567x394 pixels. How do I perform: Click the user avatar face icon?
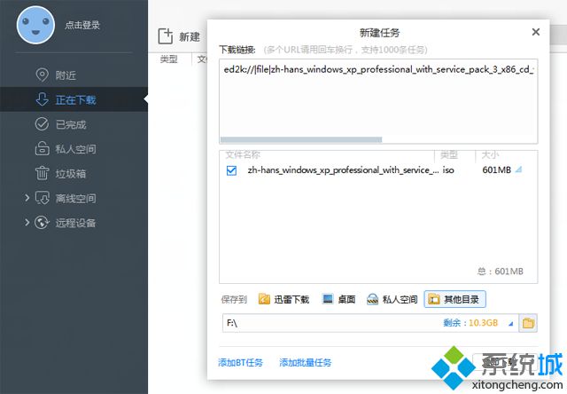pos(35,25)
